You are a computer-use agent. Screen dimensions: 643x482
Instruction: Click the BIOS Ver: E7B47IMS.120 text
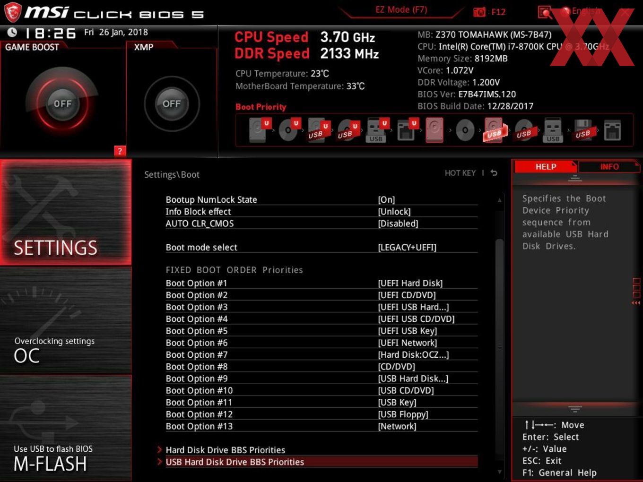467,94
